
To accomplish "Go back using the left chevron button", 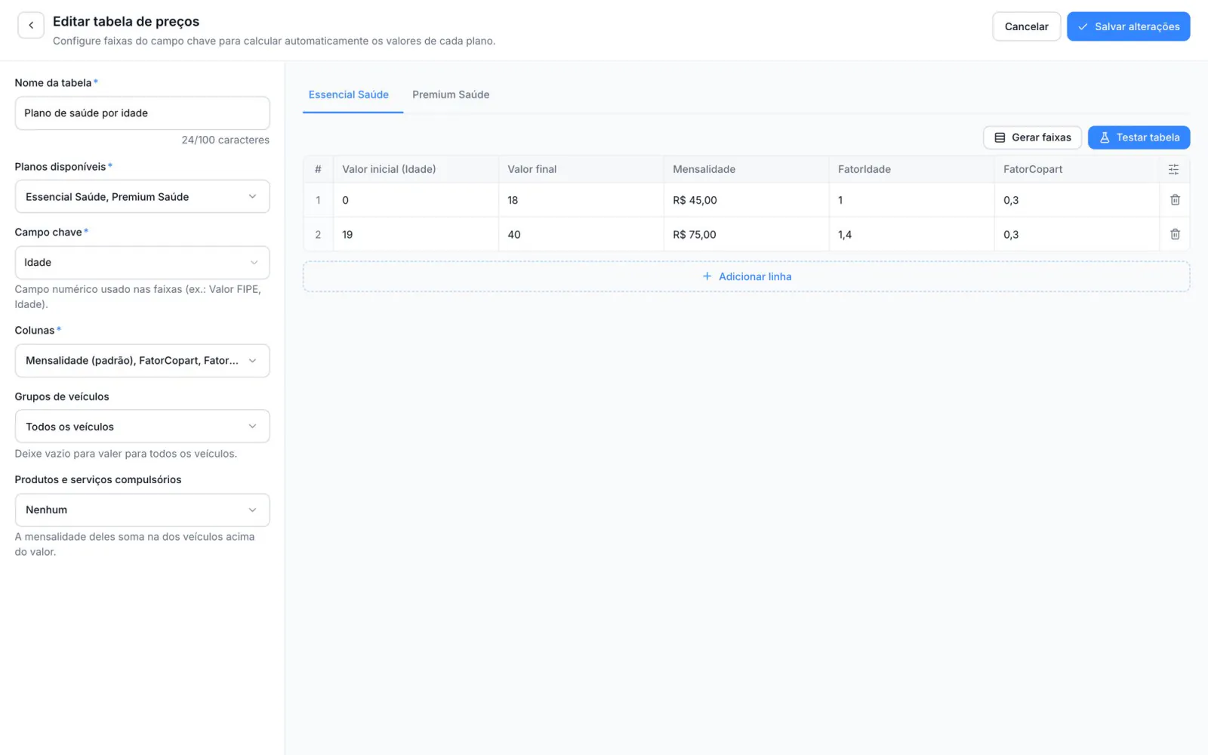I will point(31,26).
